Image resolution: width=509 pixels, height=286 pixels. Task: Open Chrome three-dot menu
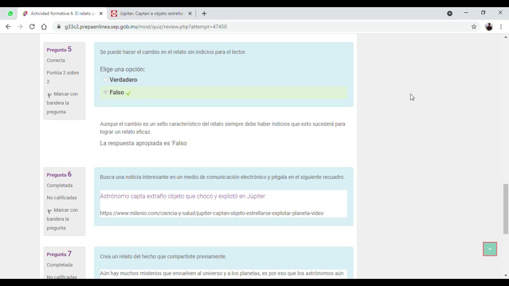[501, 27]
